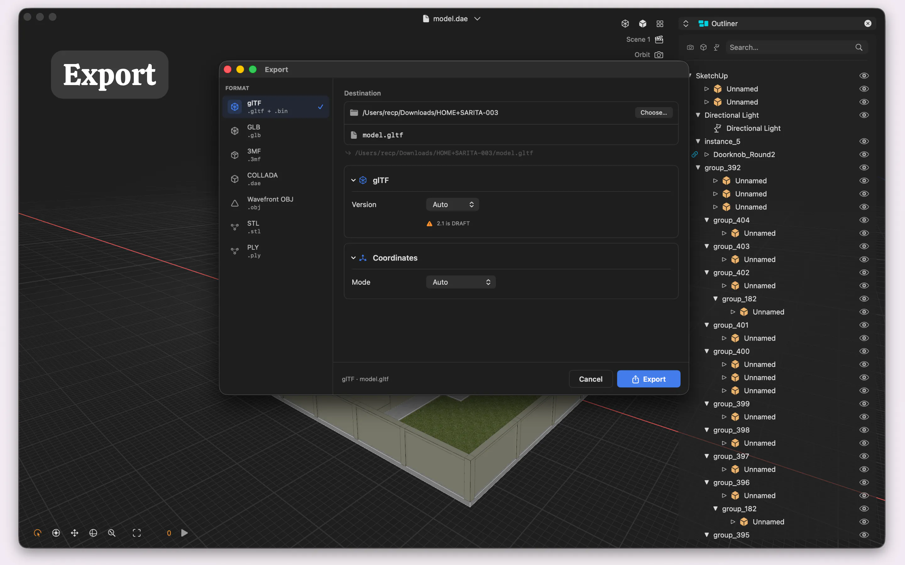905x565 pixels.
Task: Collapse the Coordinates section
Action: (354, 258)
